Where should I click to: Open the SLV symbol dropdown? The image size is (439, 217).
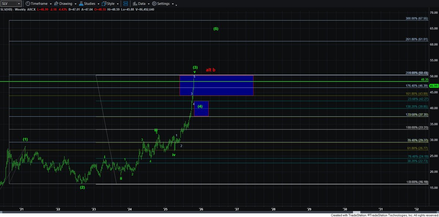pyautogui.click(x=18, y=3)
